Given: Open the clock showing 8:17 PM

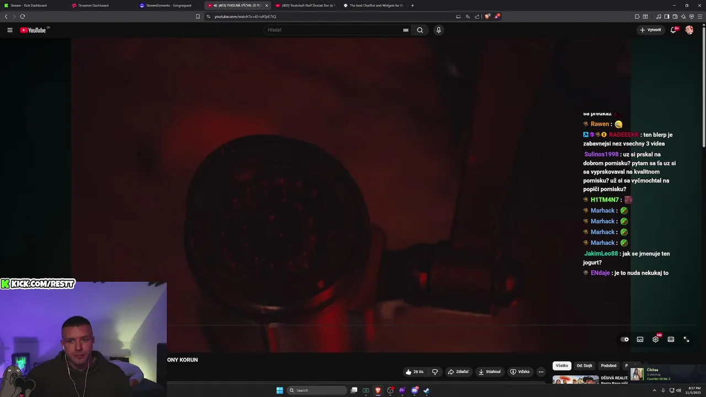Looking at the screenshot, I should tap(693, 390).
